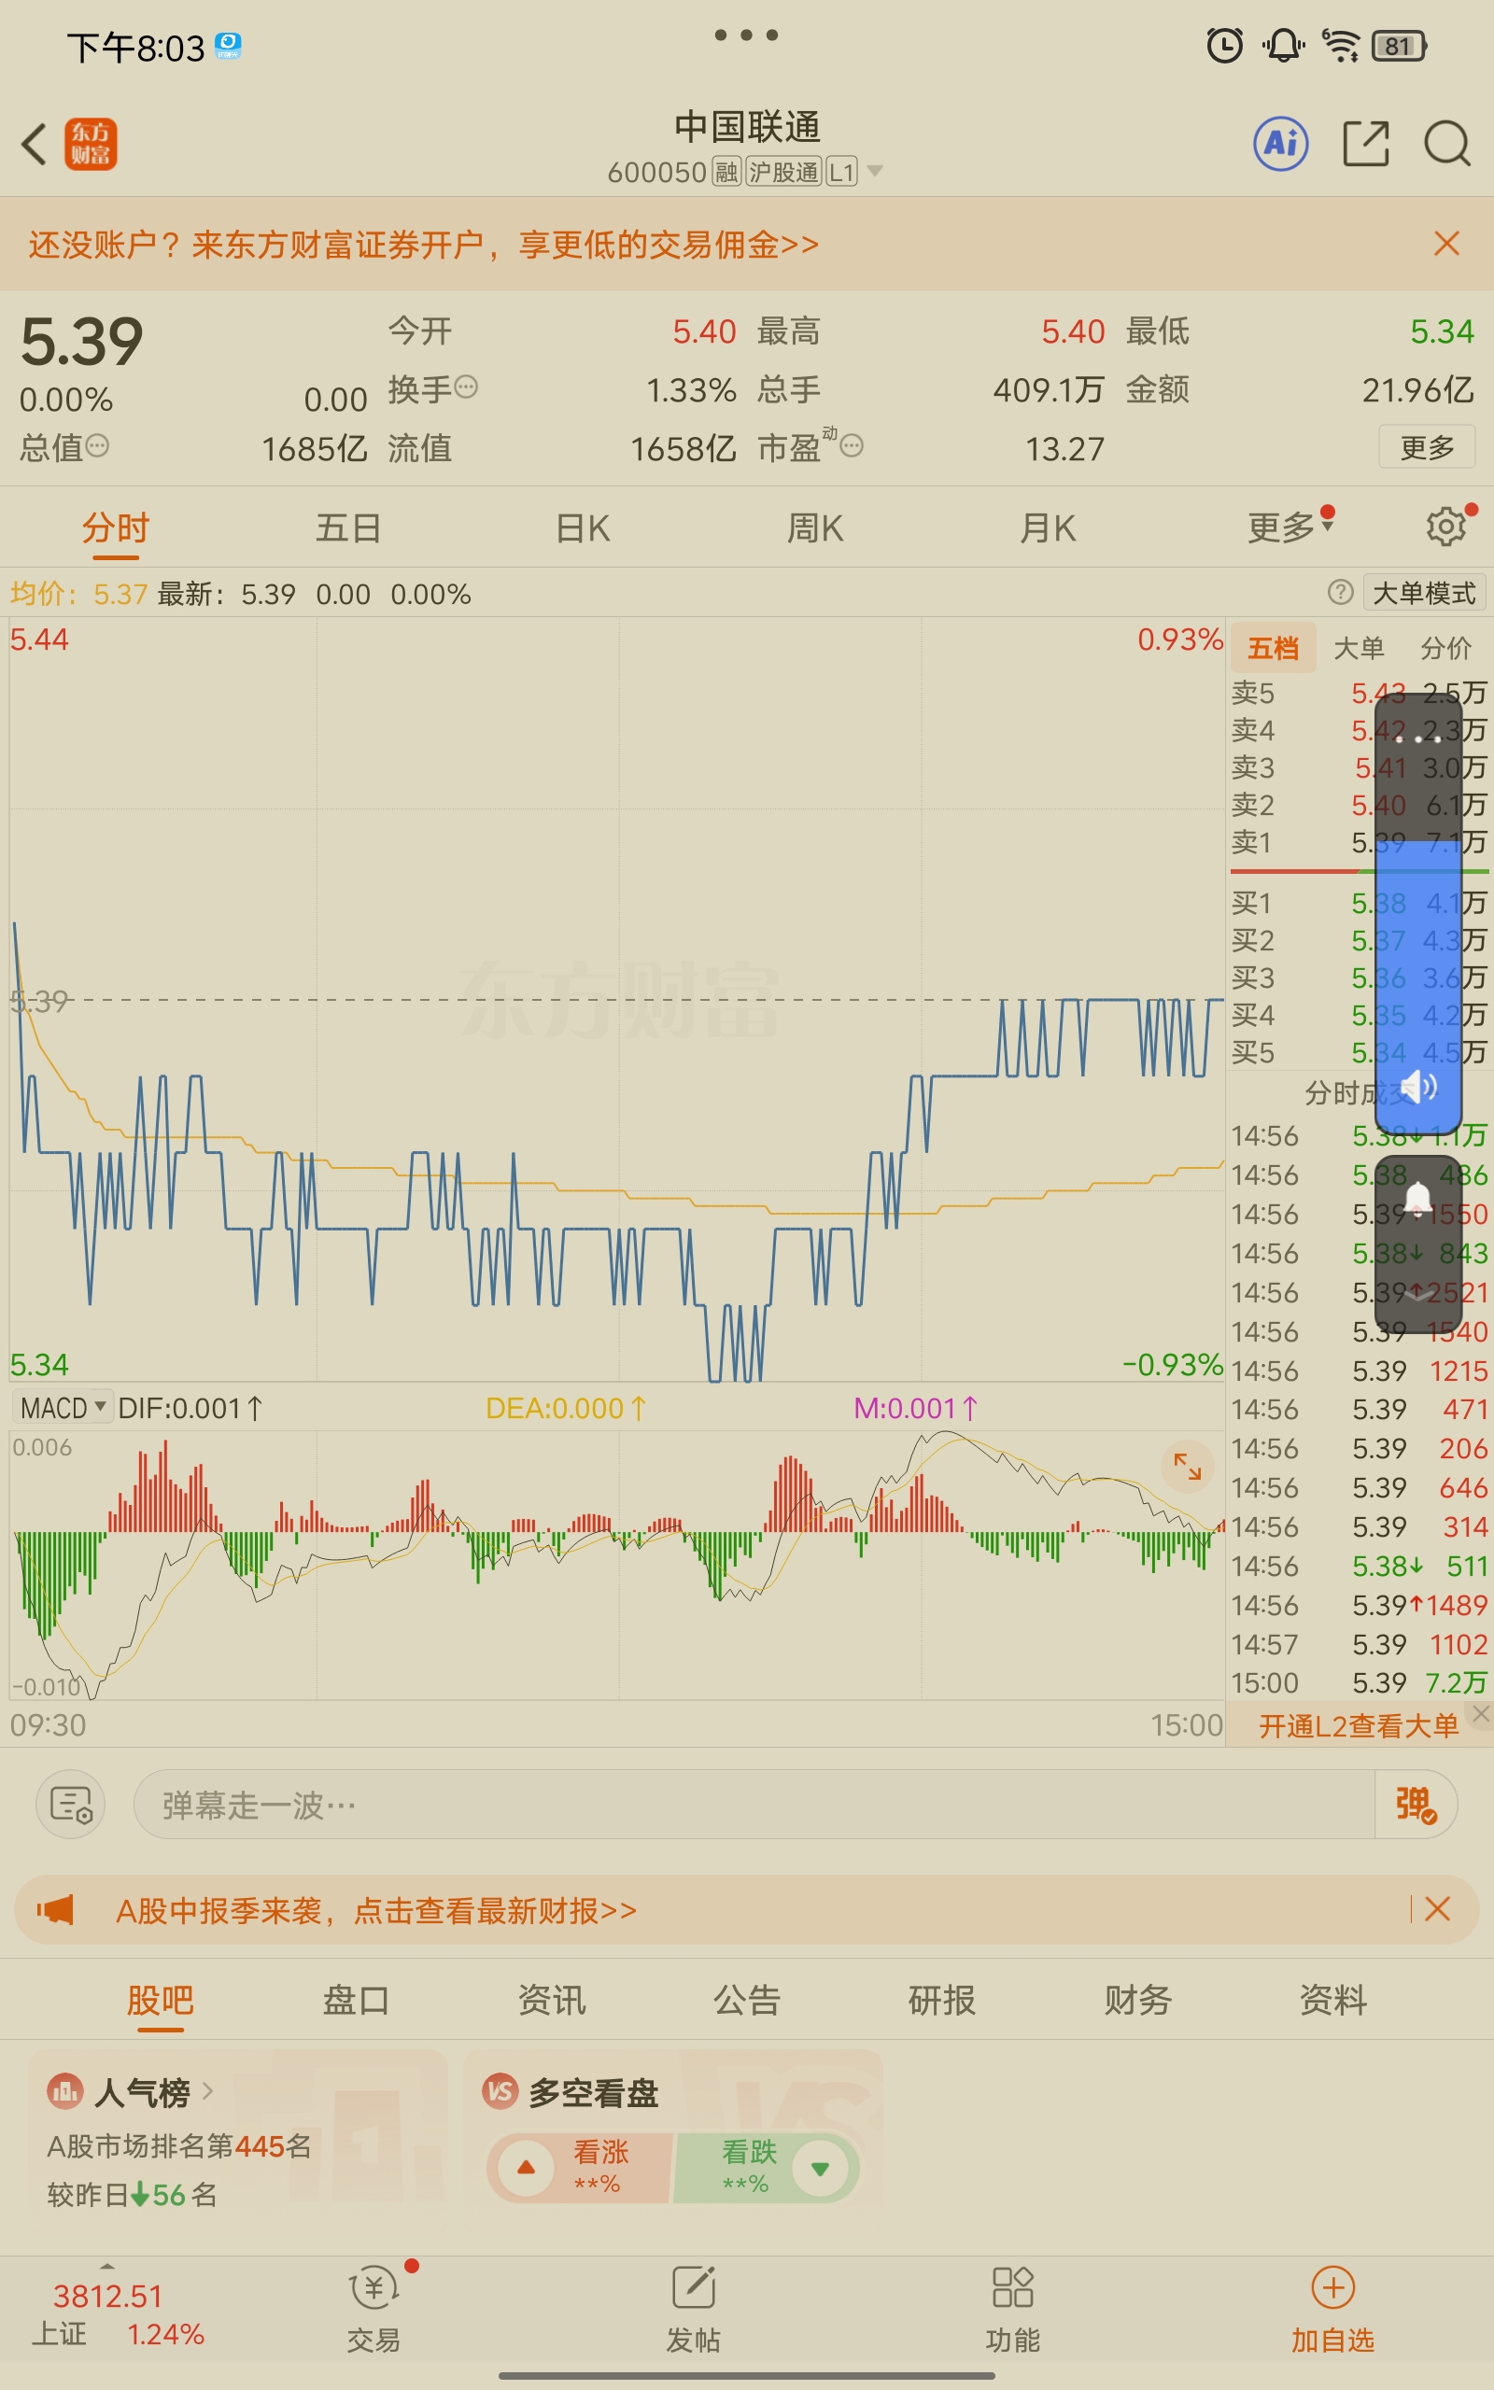Open the stock code dropdown arrow
Screen dimensions: 1494x2390
coord(875,171)
